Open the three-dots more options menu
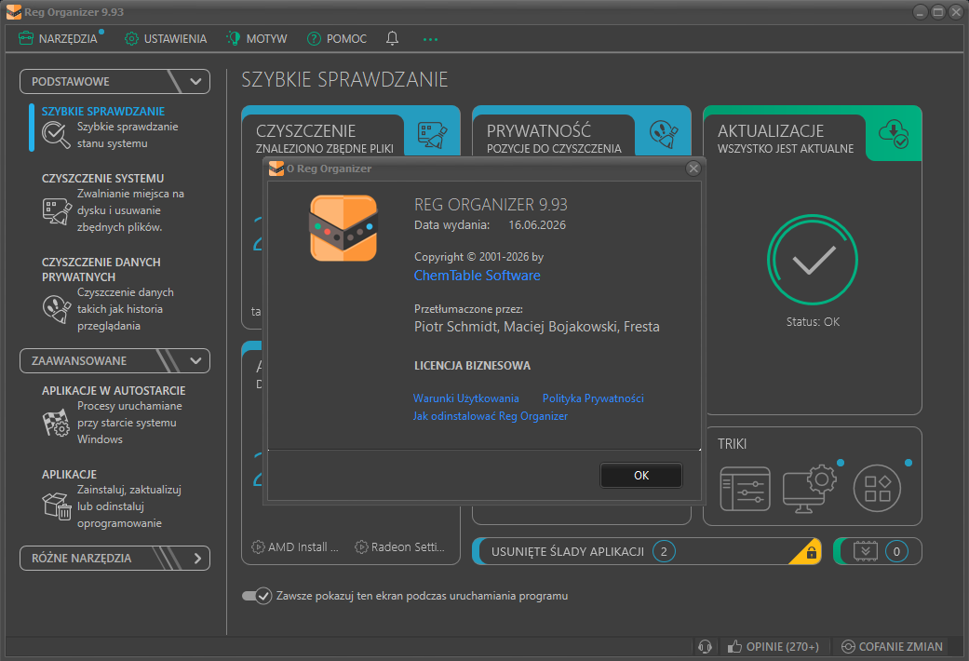 click(430, 39)
